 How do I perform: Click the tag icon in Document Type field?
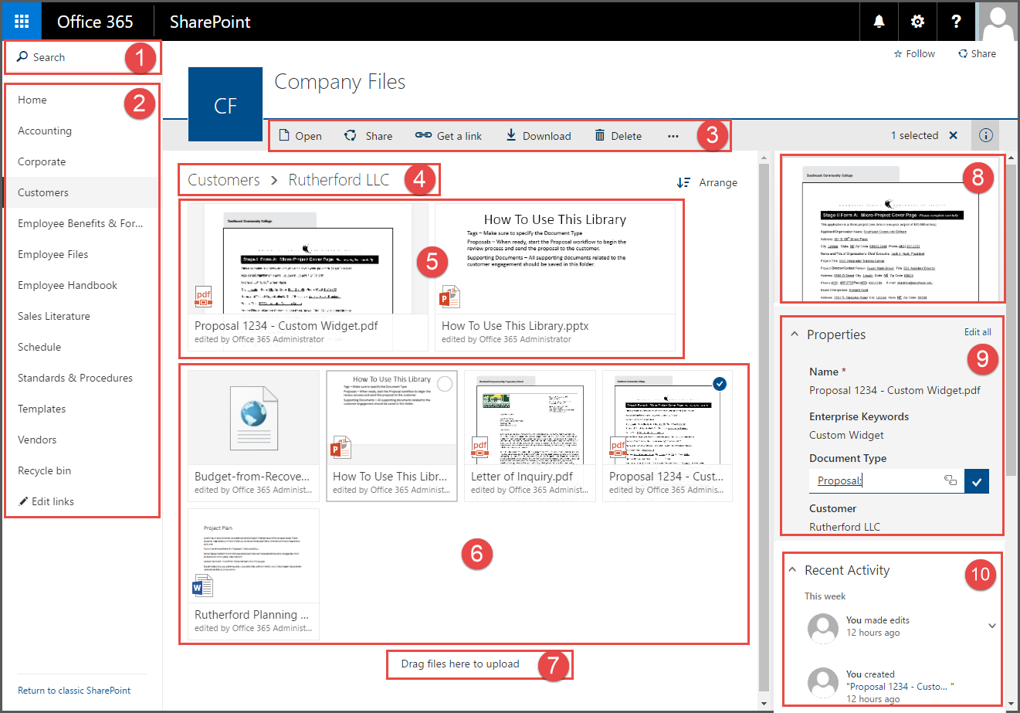click(951, 480)
